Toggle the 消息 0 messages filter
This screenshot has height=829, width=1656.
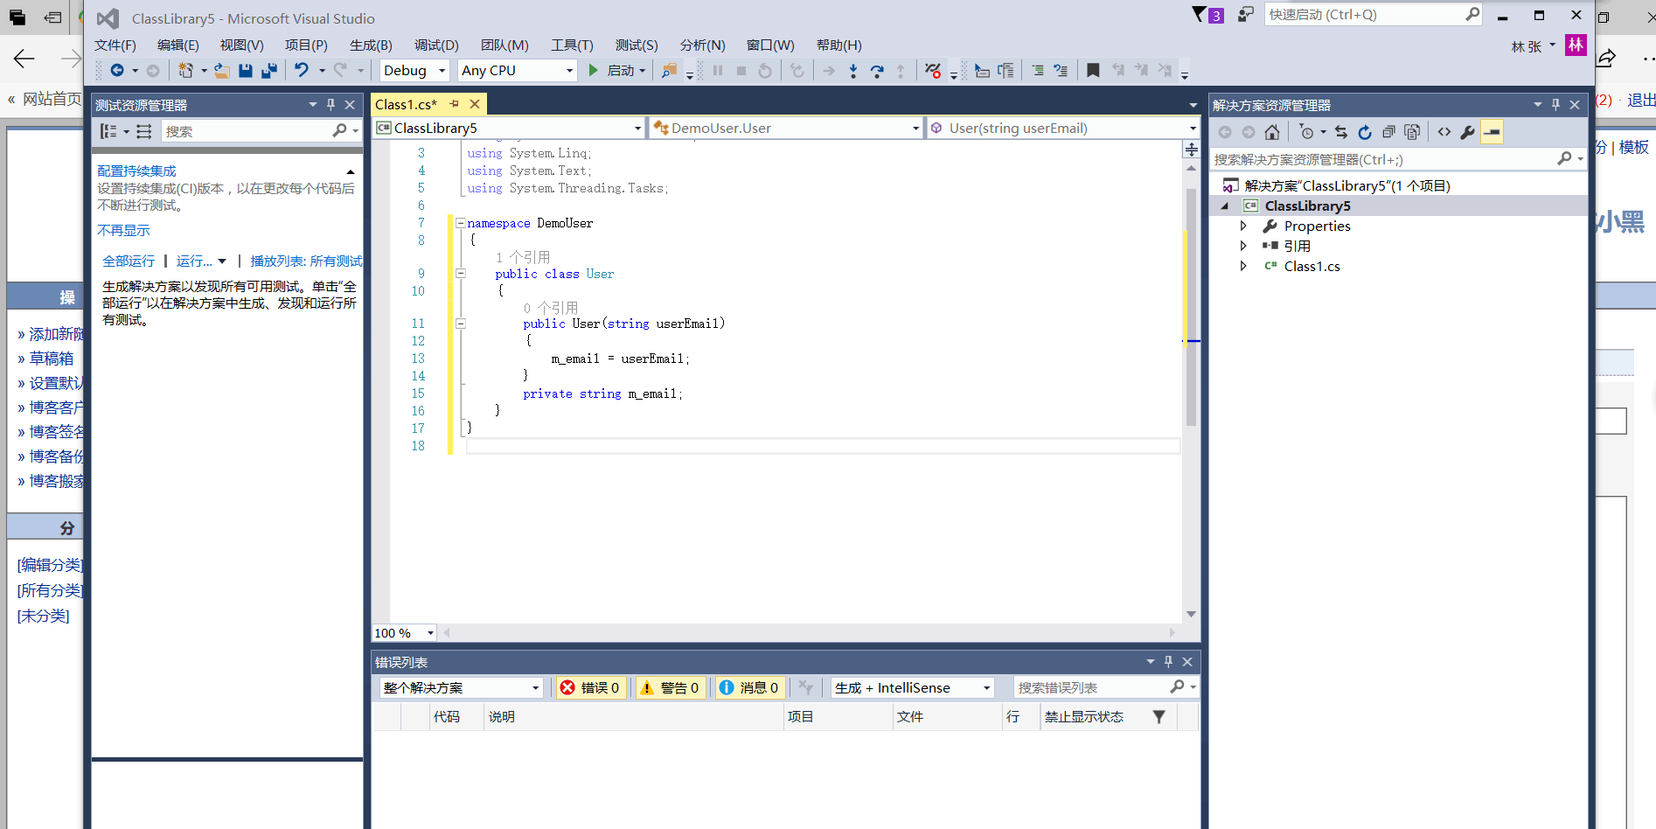click(x=749, y=687)
